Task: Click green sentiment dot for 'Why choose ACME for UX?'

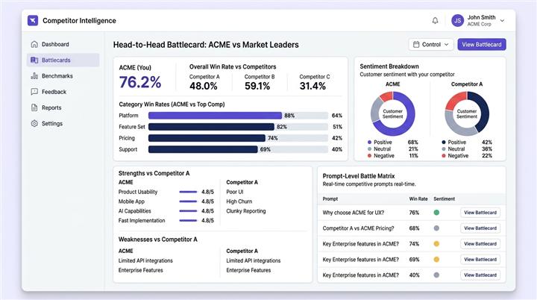Action: coord(436,213)
